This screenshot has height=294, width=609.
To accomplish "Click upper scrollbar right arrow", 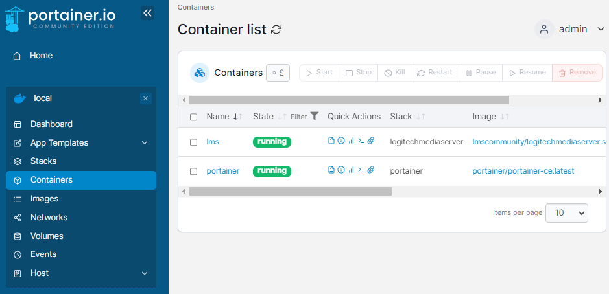I will (601, 100).
